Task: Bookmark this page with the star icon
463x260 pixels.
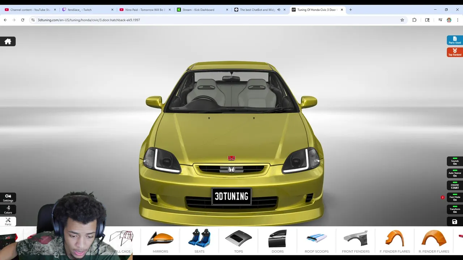Action: (402, 20)
